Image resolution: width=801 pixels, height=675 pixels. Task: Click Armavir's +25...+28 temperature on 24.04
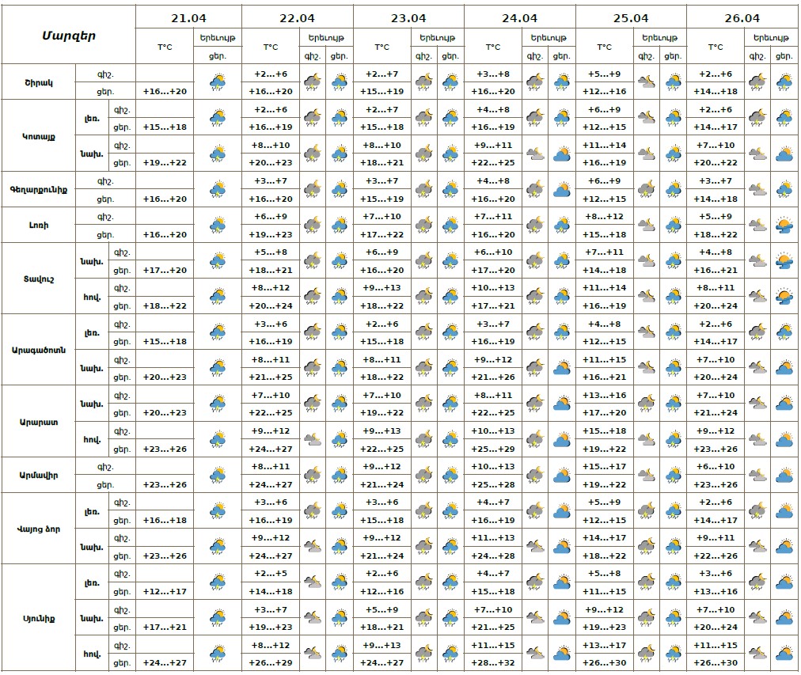492,484
